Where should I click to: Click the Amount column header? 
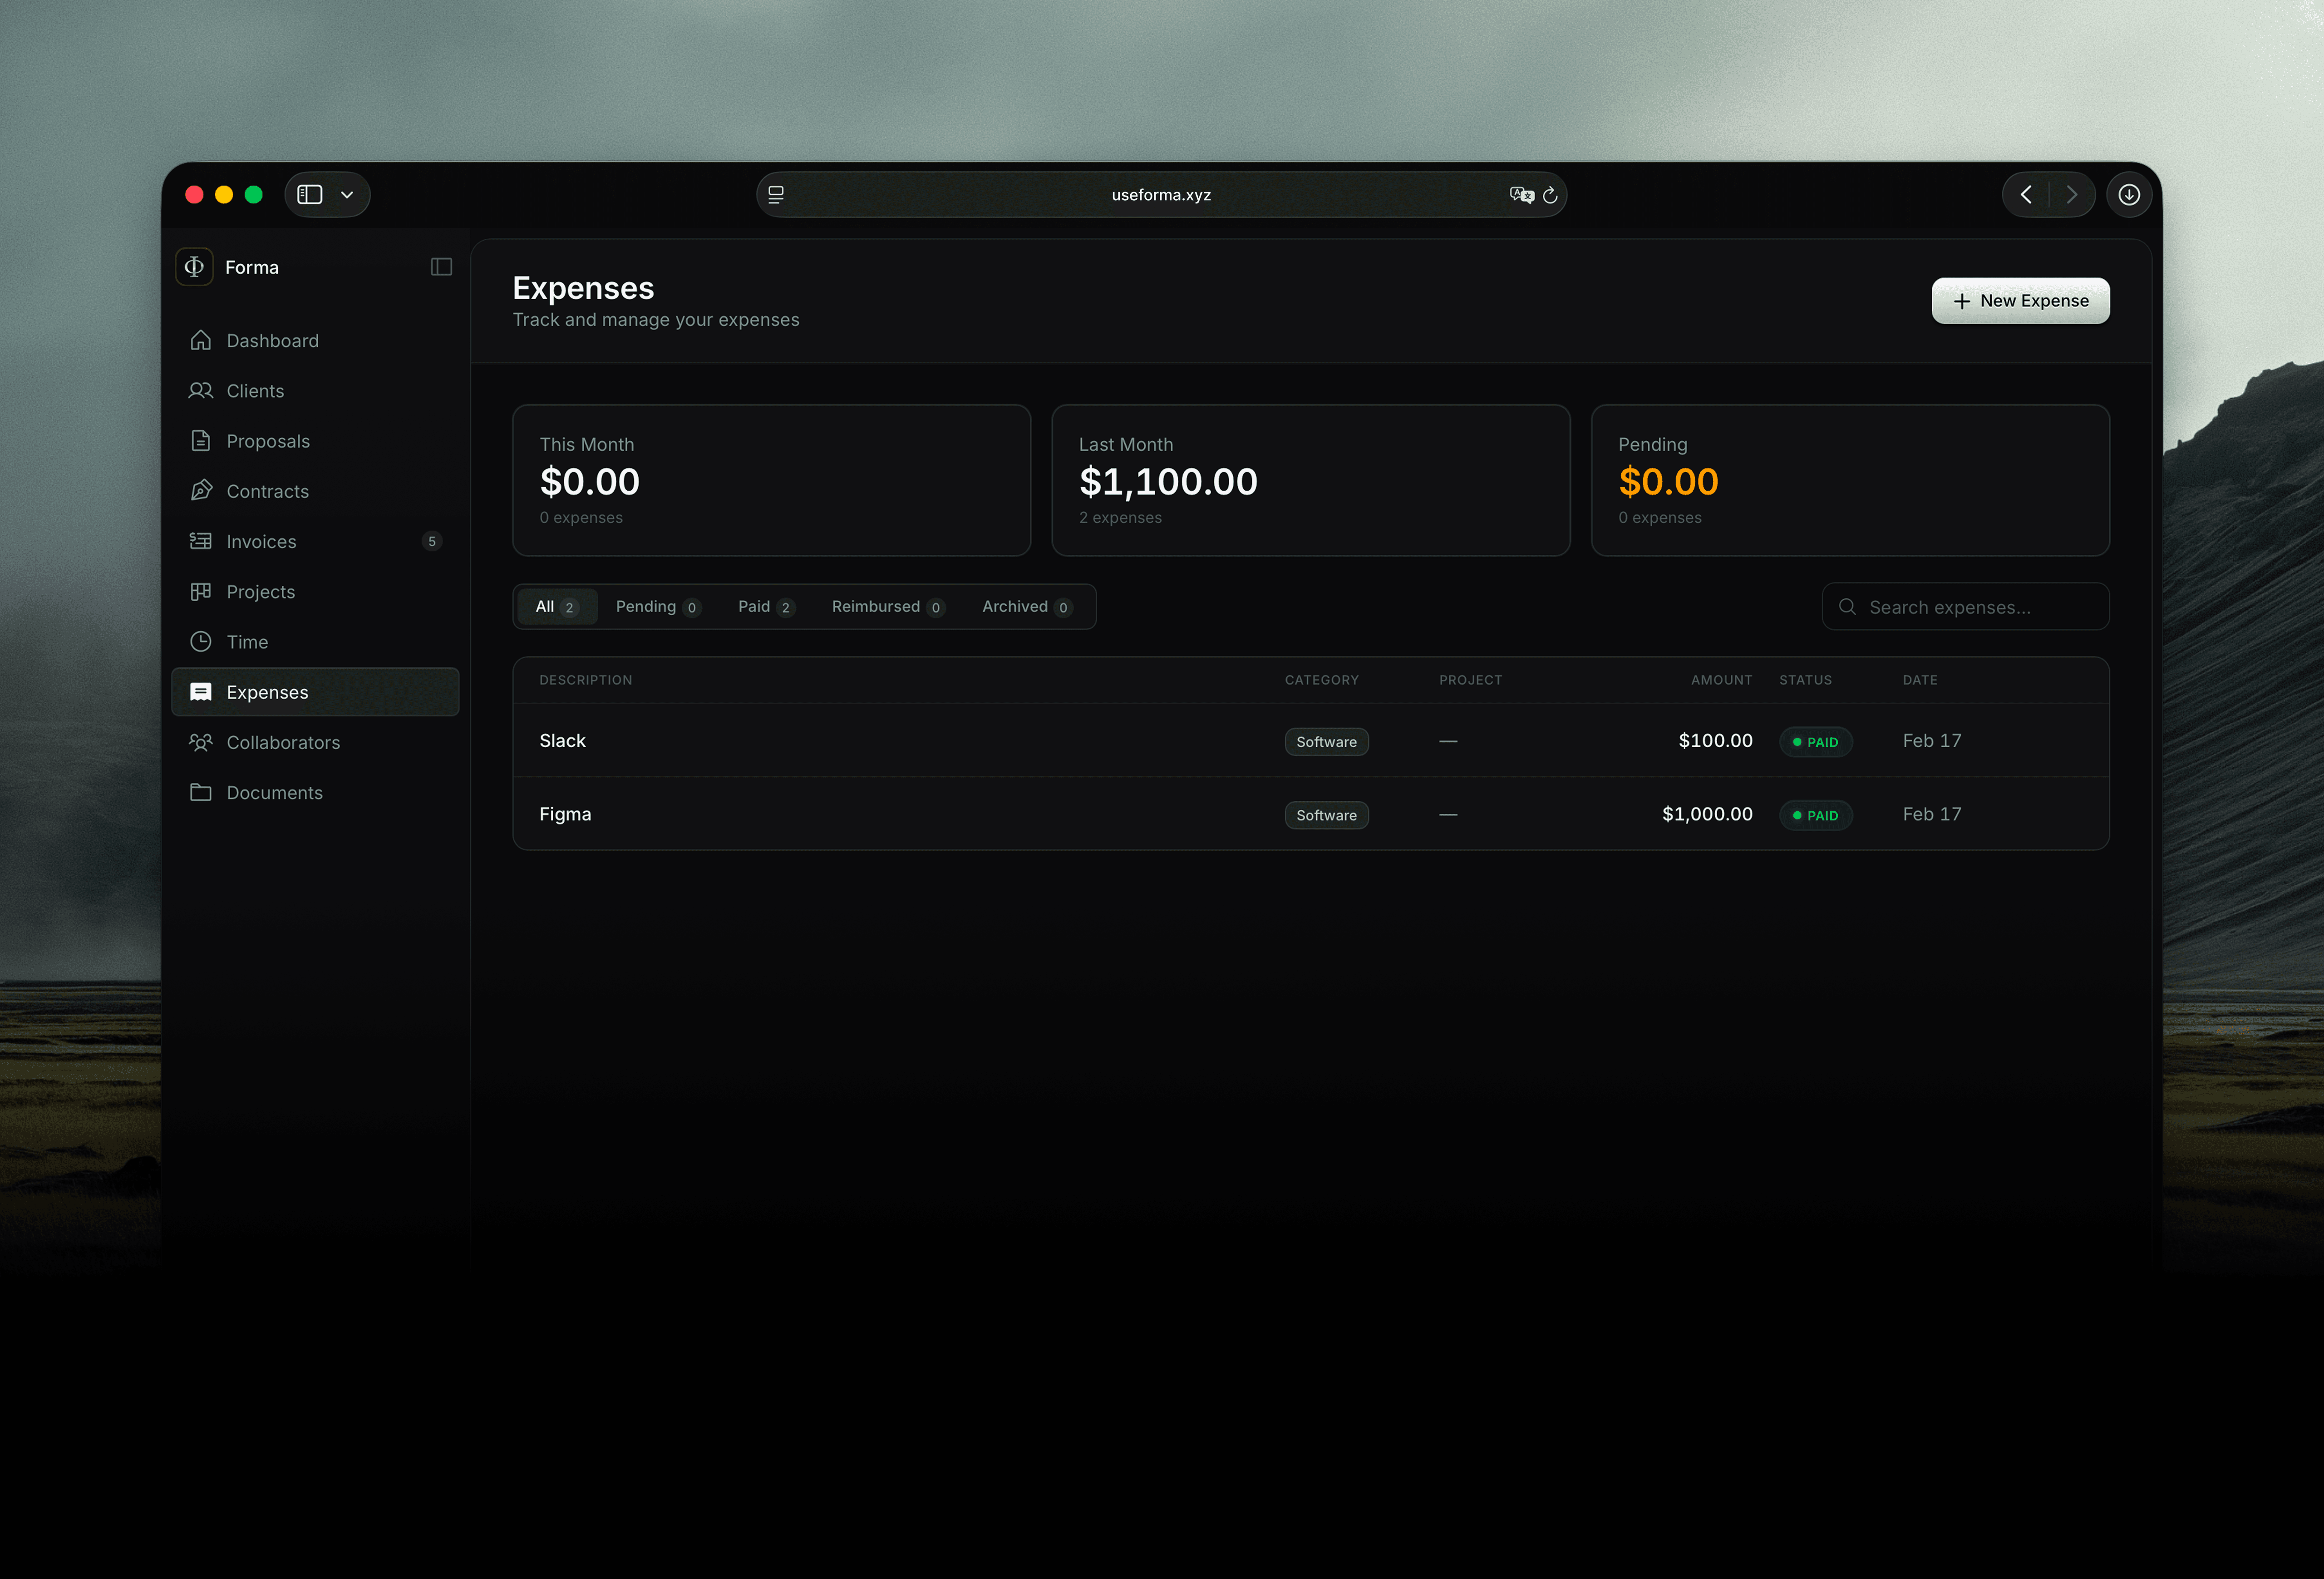pyautogui.click(x=1721, y=680)
